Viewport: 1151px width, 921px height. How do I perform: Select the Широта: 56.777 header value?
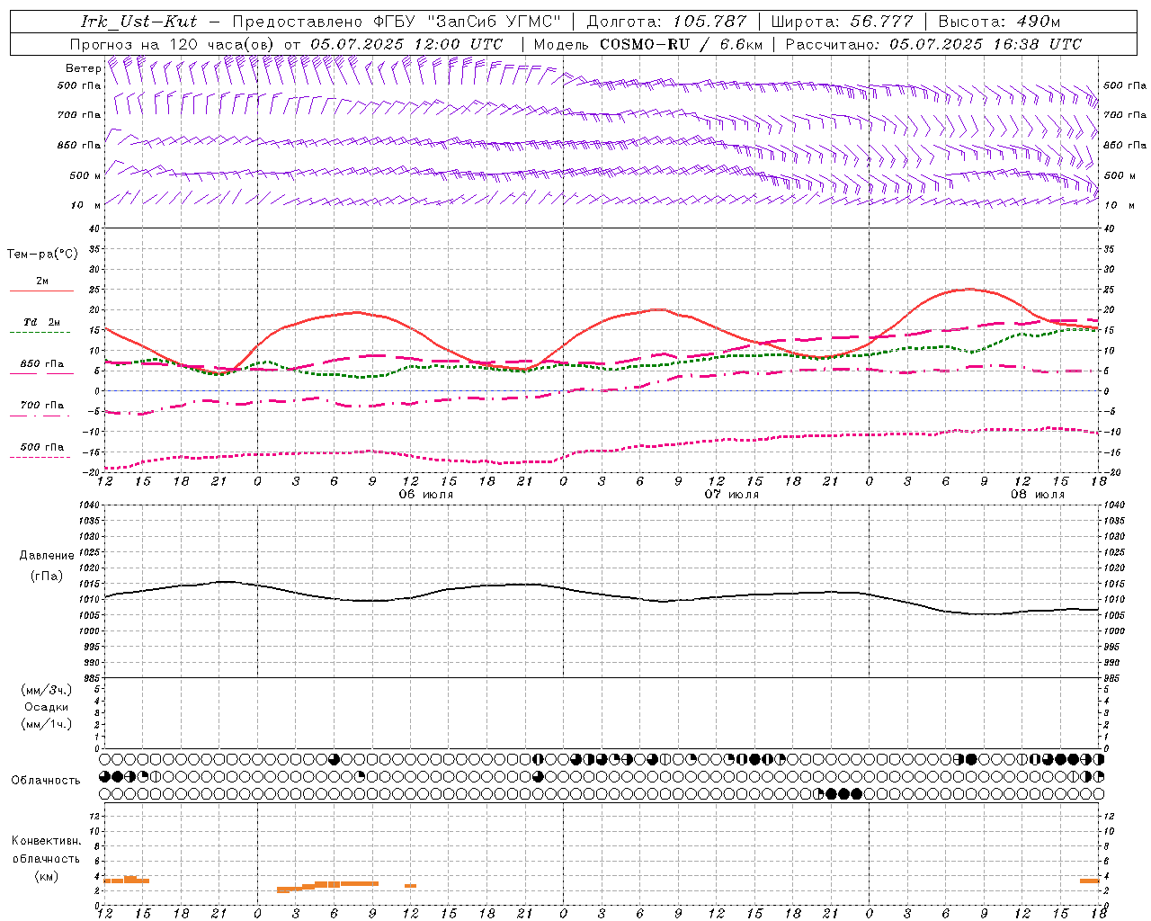click(x=842, y=22)
